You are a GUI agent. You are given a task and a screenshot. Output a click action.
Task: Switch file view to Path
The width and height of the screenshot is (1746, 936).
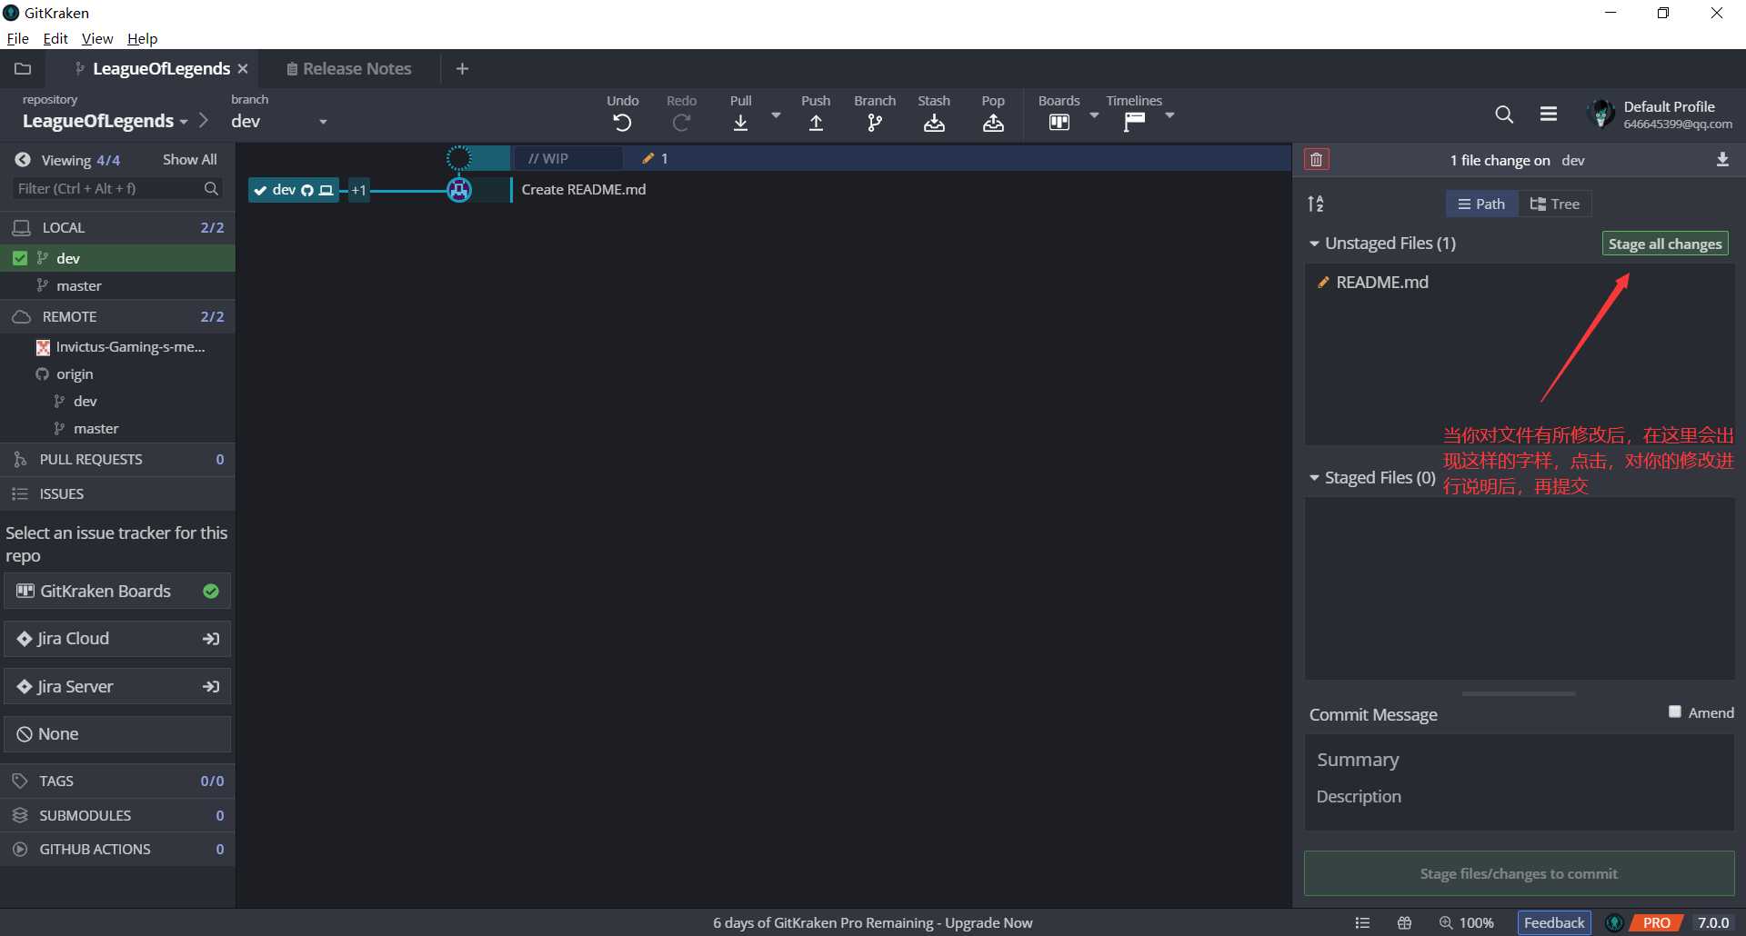pos(1481,204)
